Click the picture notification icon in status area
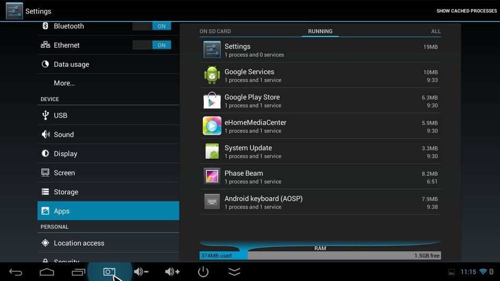The width and height of the screenshot is (500, 281). (x=452, y=272)
